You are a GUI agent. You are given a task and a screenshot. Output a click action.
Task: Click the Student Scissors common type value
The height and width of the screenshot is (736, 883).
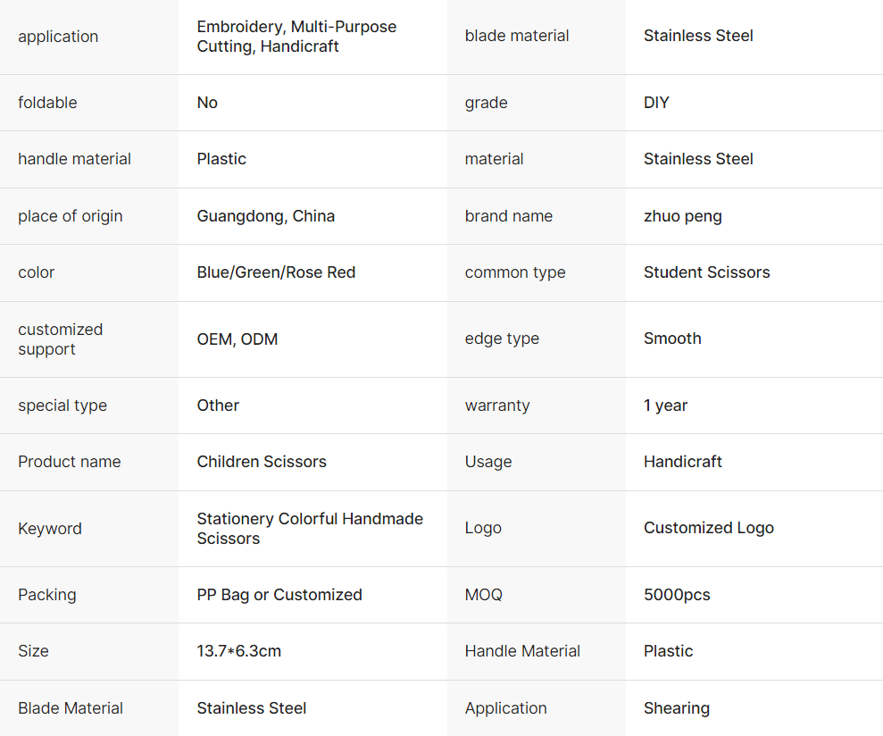(706, 272)
